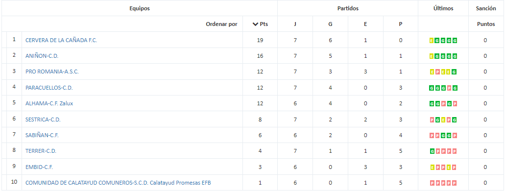This screenshot has width=505, height=192.
Task: Click Cervera's yellow E draw result badge
Action: [x=432, y=41]
